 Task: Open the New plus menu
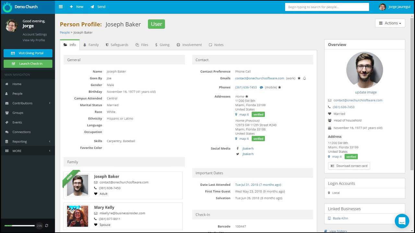point(77,7)
